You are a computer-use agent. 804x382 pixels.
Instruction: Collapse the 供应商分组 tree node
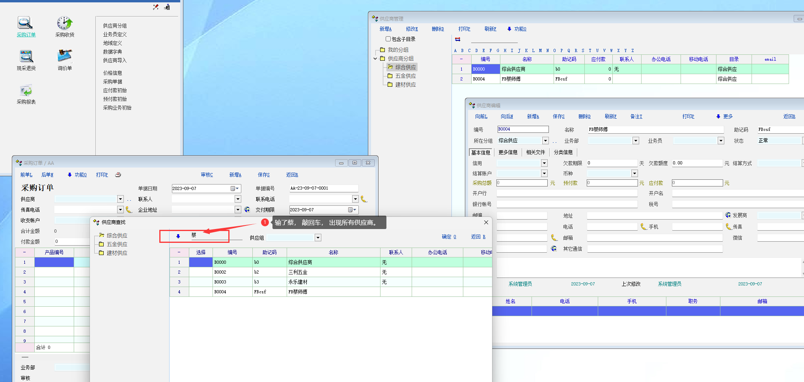pos(375,59)
